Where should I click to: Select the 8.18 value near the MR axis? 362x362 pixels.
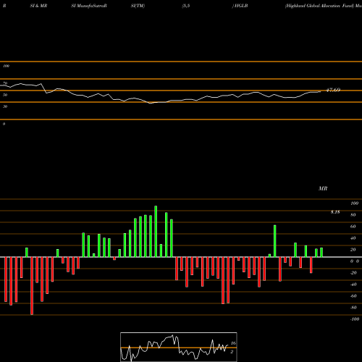(x=335, y=212)
